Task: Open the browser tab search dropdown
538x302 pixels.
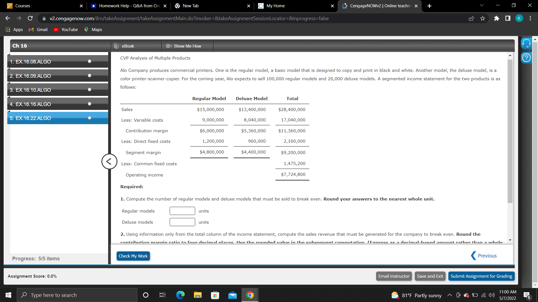Action: (x=481, y=5)
